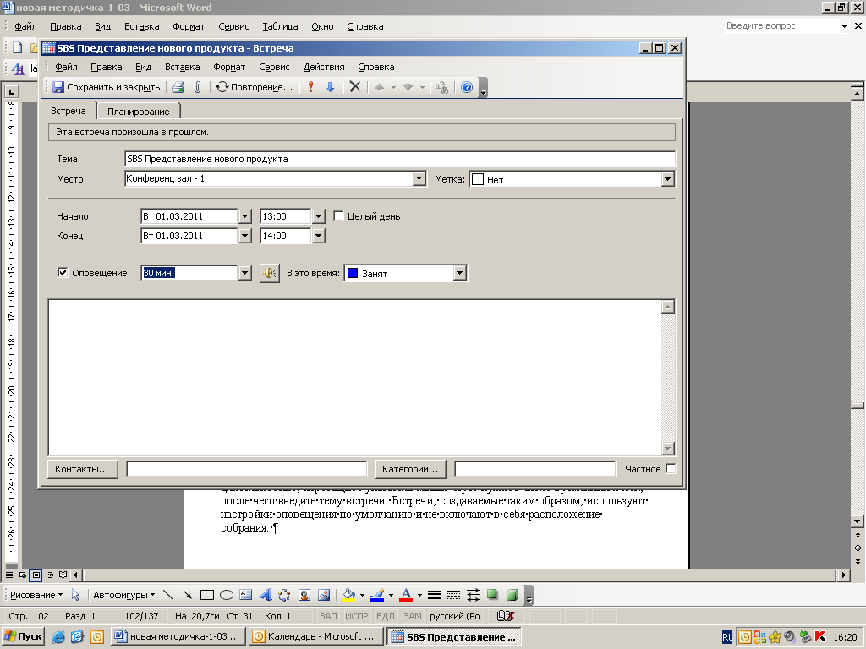Viewport: 866px width, 649px height.
Task: Click the Arrow Style icon
Action: click(473, 595)
